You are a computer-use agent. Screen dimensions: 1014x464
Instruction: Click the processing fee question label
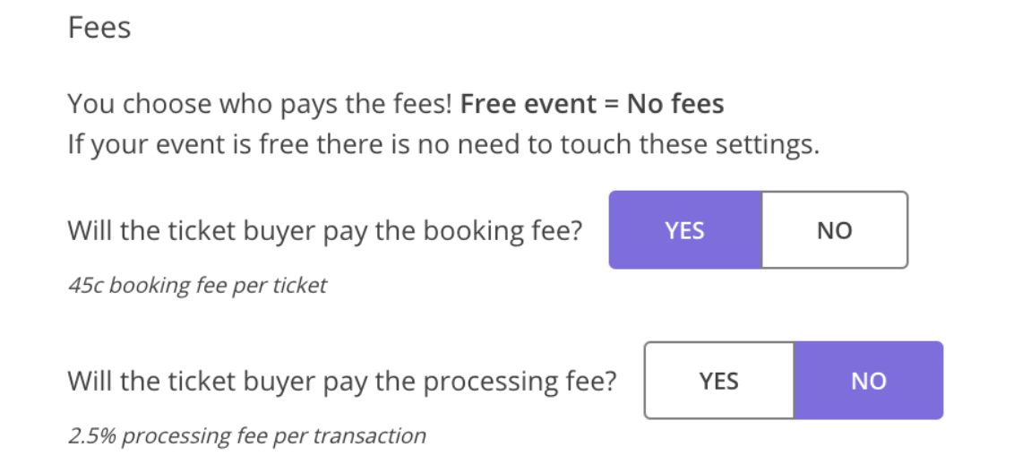tap(342, 381)
